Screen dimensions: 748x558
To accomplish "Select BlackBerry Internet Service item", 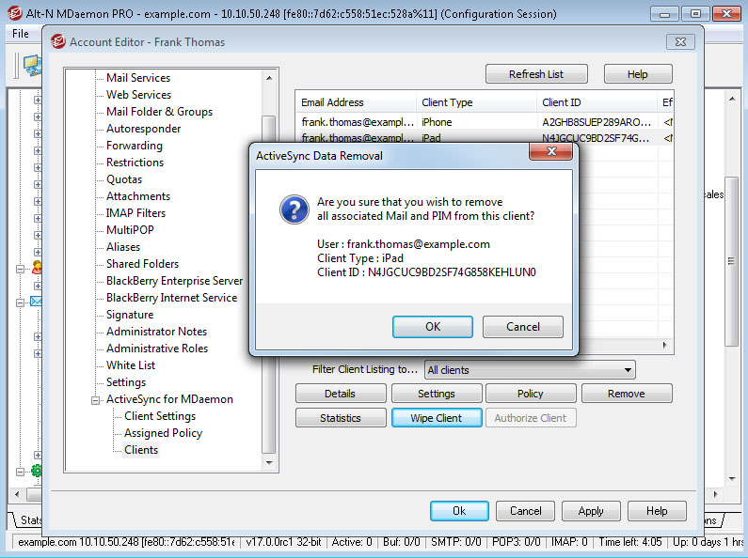I will [x=172, y=298].
